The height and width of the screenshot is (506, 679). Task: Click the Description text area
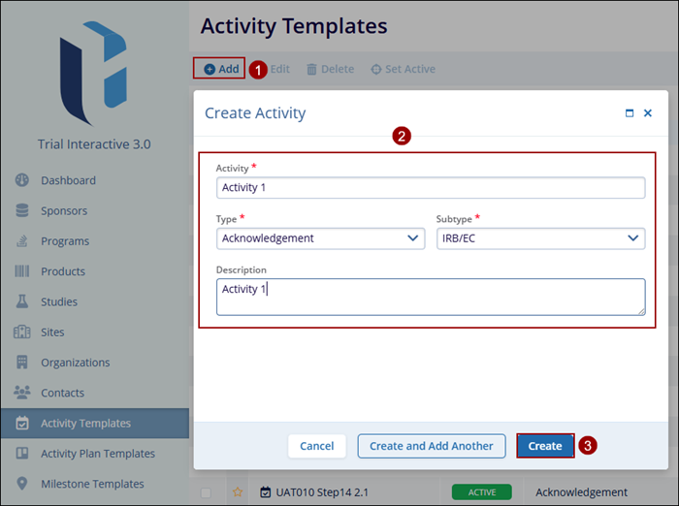tap(430, 297)
